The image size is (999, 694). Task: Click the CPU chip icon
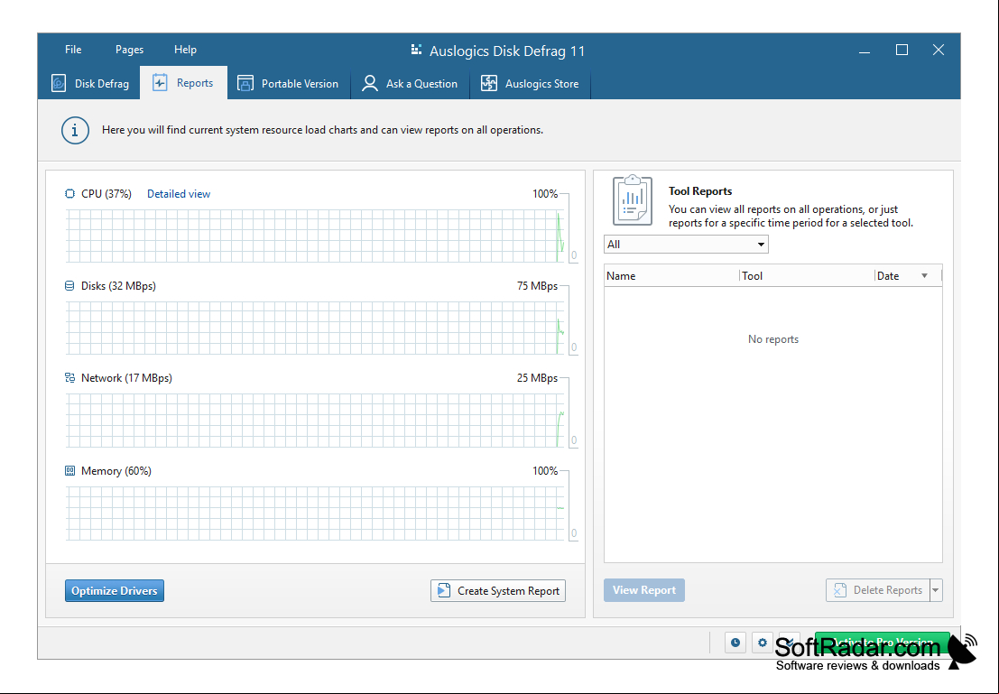(x=69, y=194)
